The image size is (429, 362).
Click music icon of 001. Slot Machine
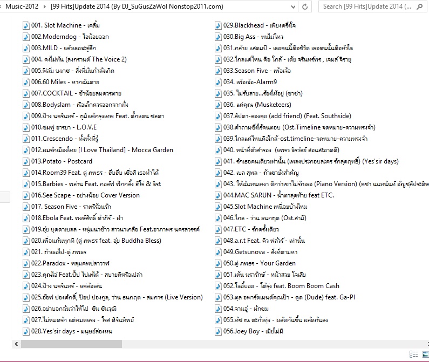26,25
